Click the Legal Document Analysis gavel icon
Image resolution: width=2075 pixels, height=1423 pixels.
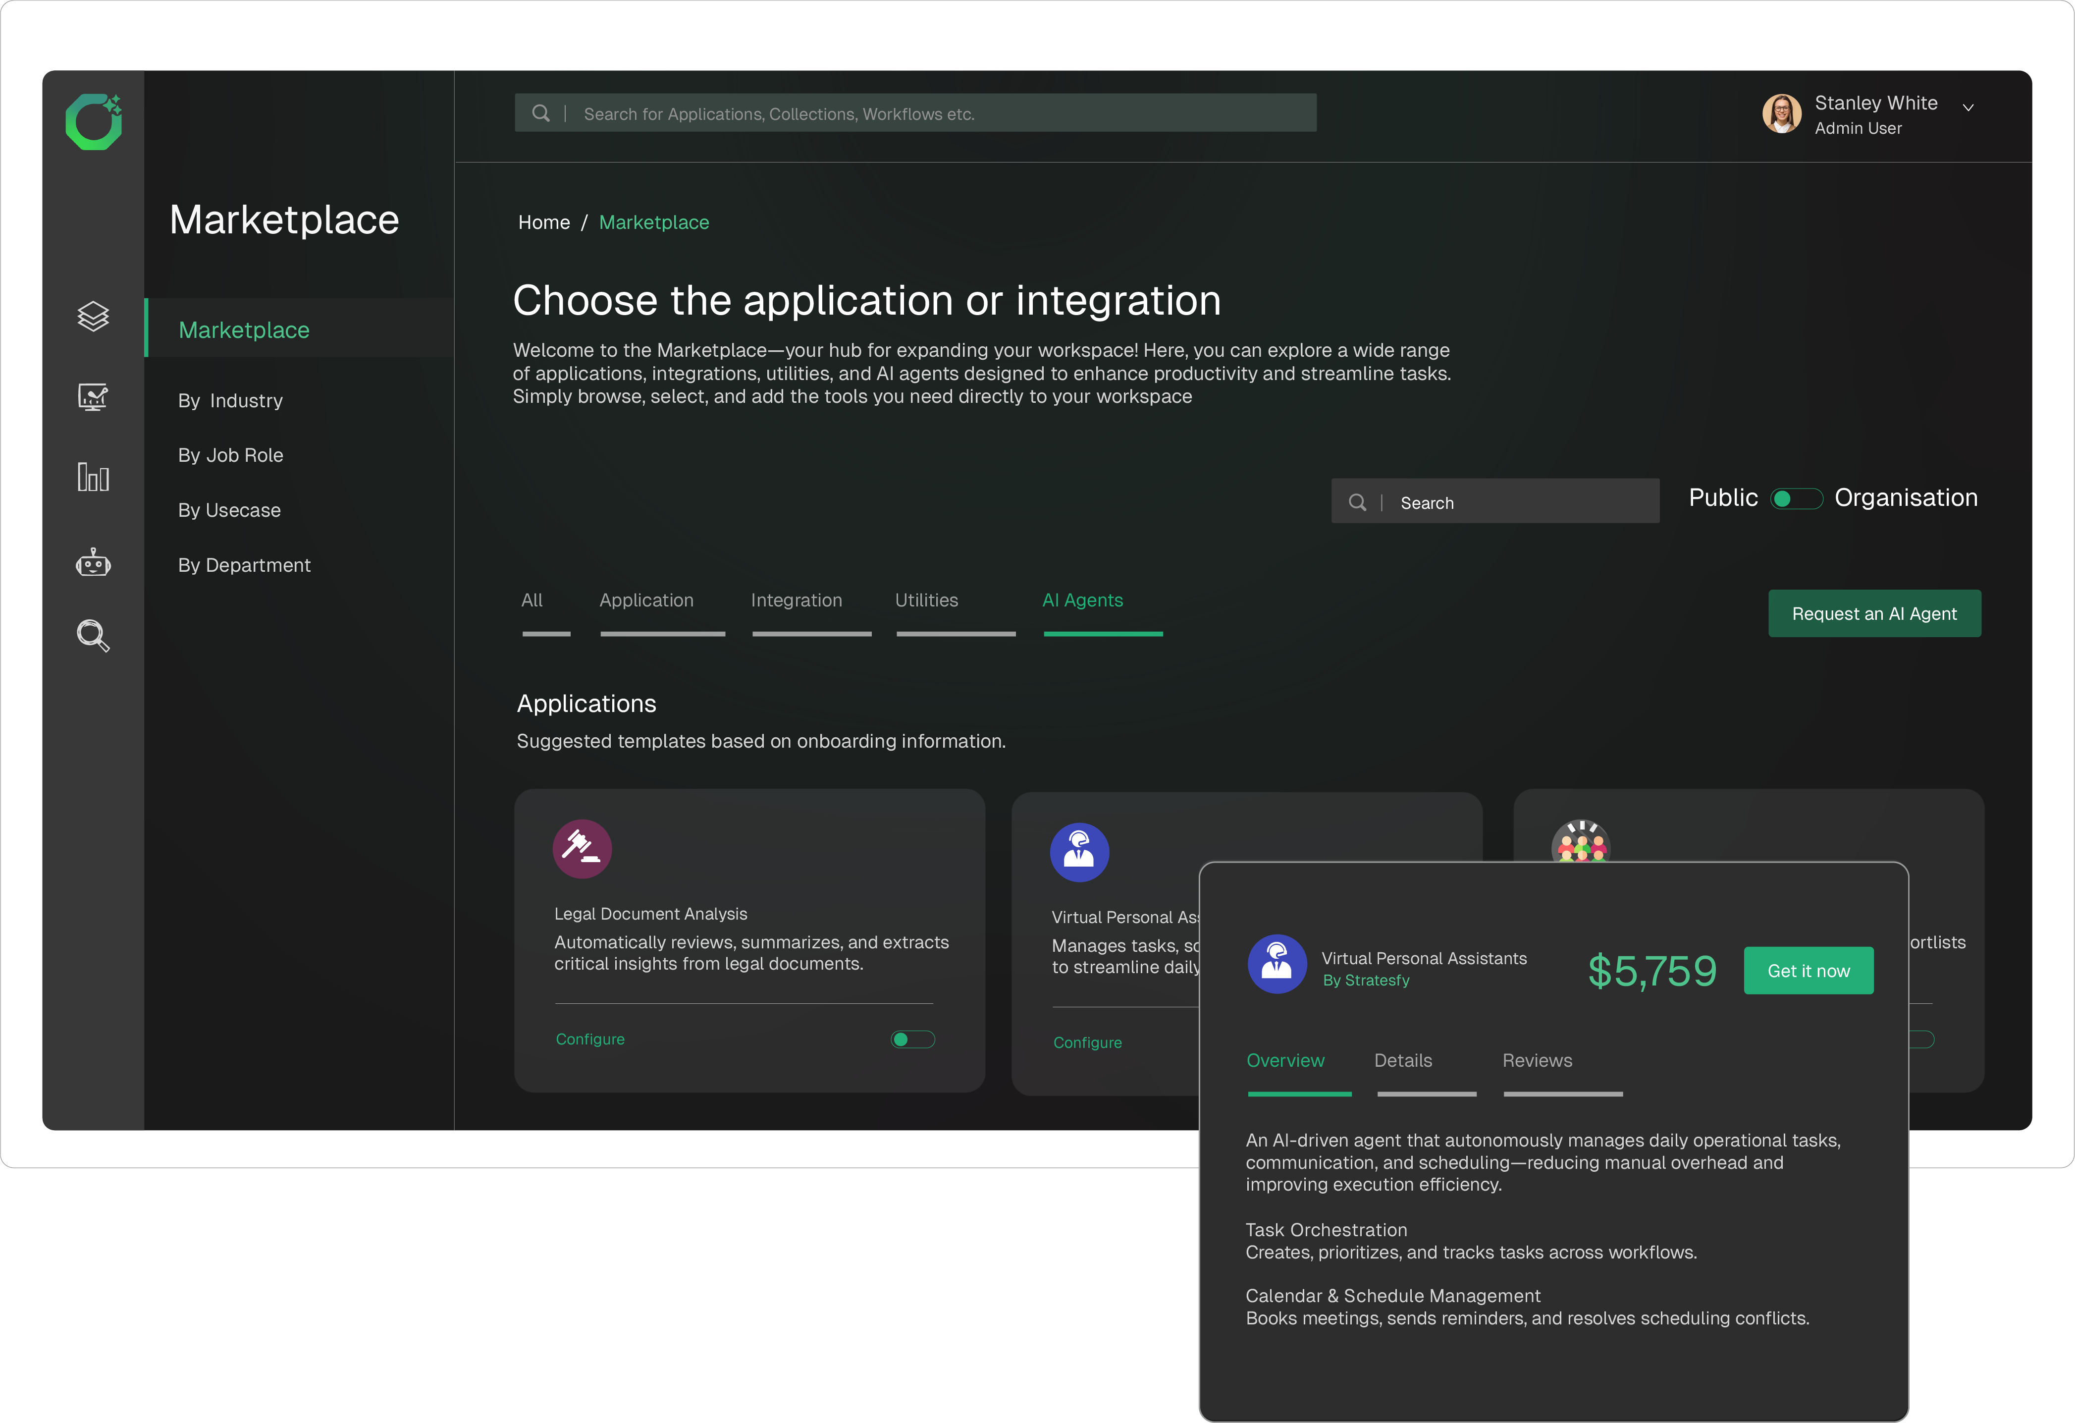click(582, 849)
